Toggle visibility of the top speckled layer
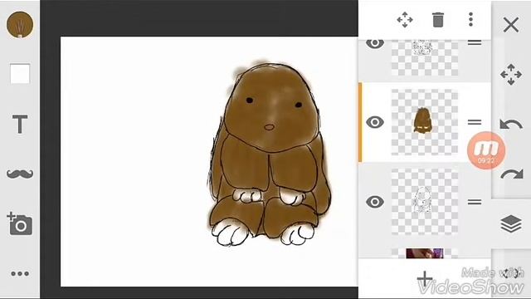Viewport: 531px width, 299px height. (x=374, y=43)
